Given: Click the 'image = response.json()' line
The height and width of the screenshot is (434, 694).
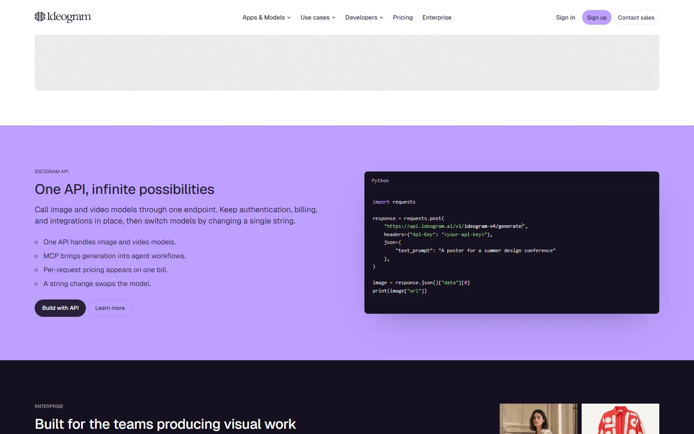Looking at the screenshot, I should click(x=421, y=283).
